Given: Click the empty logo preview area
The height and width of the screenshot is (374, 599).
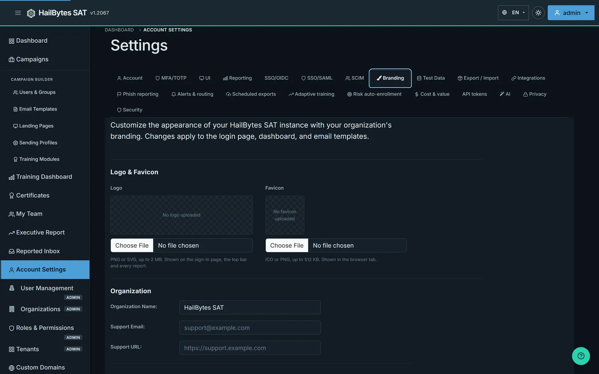Looking at the screenshot, I should click(x=182, y=215).
